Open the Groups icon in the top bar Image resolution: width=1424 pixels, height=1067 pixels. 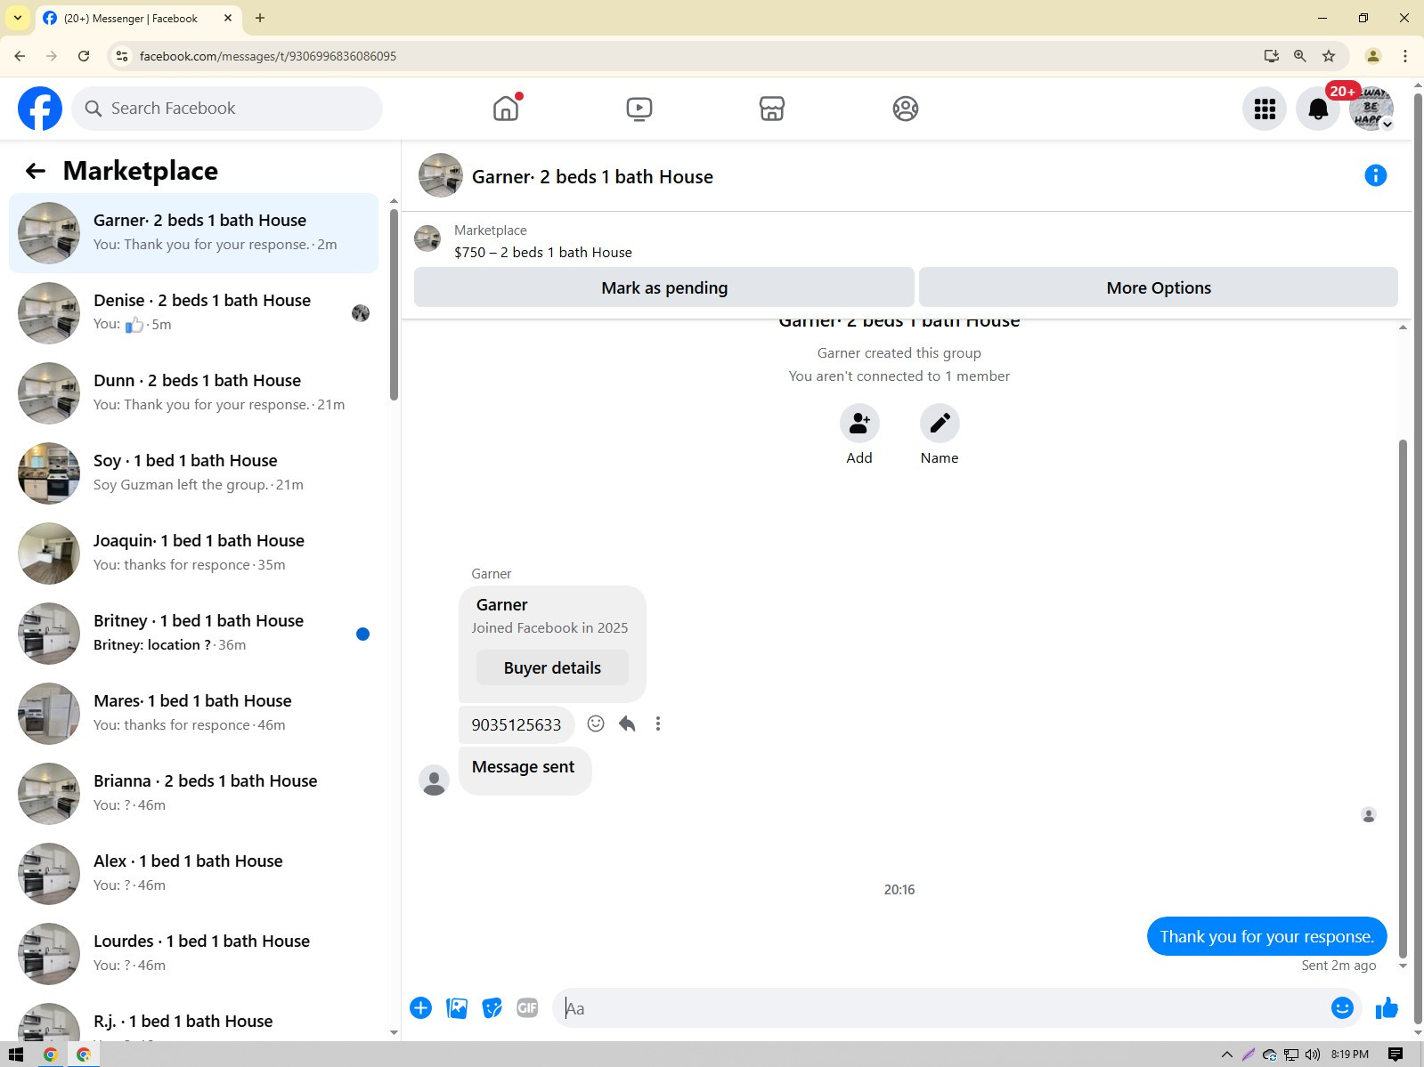(906, 109)
